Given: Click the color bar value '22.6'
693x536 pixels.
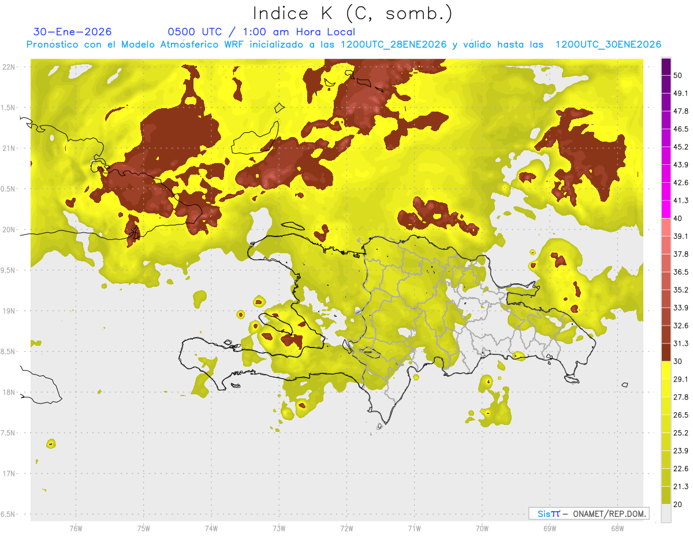Looking at the screenshot, I should (x=680, y=468).
